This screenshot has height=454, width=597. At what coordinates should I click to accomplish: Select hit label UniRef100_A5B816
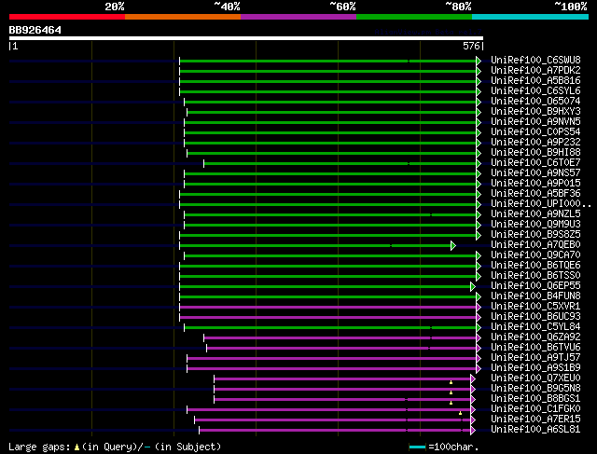[x=535, y=80]
